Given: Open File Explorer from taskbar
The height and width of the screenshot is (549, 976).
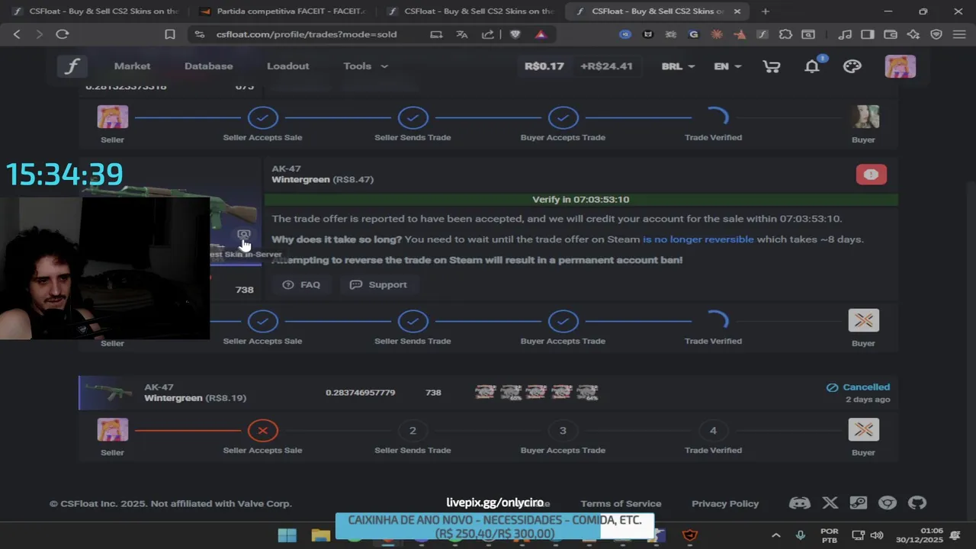Looking at the screenshot, I should pos(320,535).
